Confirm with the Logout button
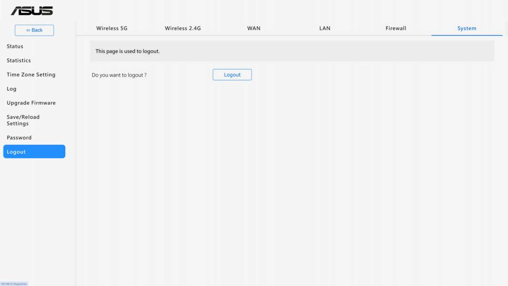This screenshot has width=508, height=286. (232, 75)
